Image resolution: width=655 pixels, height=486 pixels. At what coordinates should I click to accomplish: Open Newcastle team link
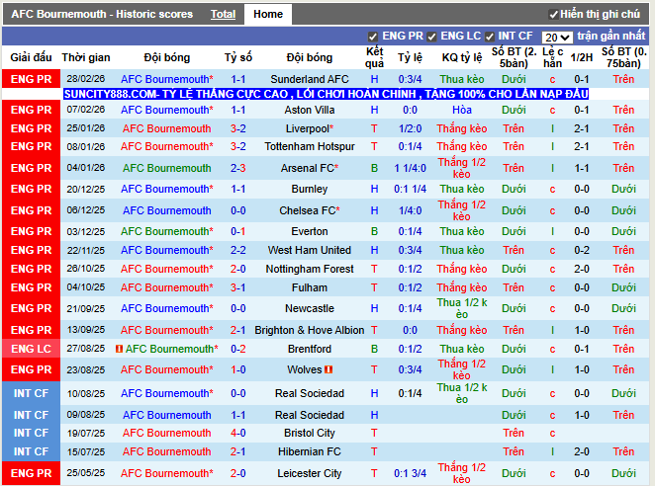(x=310, y=309)
